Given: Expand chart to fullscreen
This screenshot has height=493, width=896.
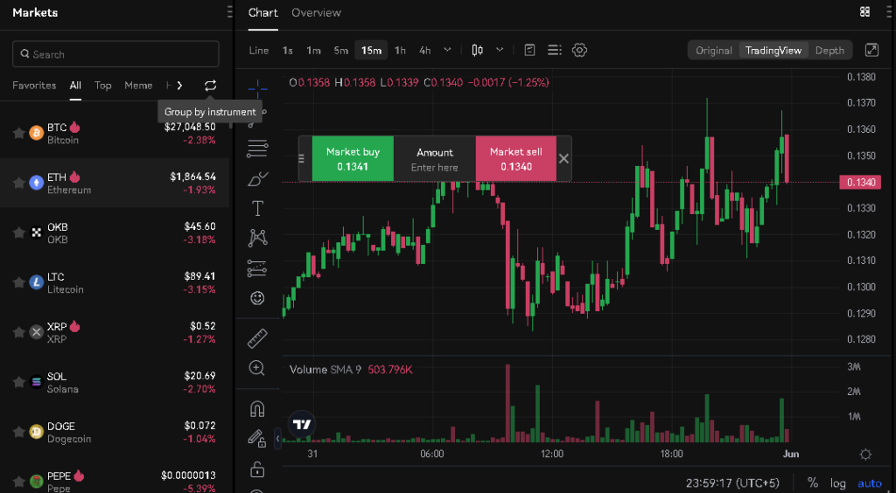Looking at the screenshot, I should [x=871, y=50].
